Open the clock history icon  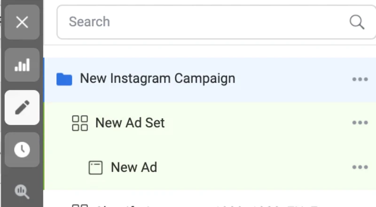coord(22,149)
